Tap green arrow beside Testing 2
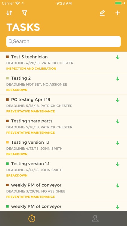The image size is (127, 226). click(118, 79)
